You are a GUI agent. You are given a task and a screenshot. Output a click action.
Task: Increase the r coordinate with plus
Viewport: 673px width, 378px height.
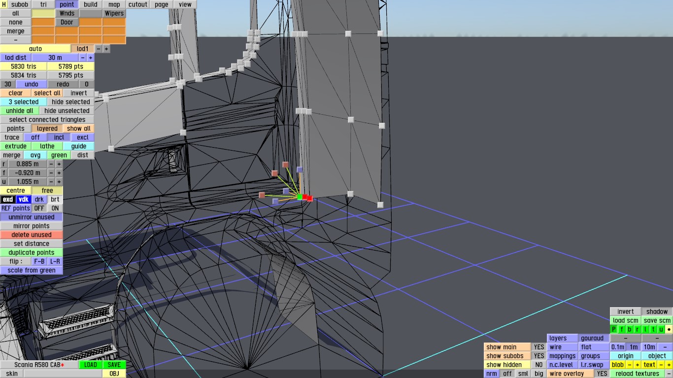59,164
